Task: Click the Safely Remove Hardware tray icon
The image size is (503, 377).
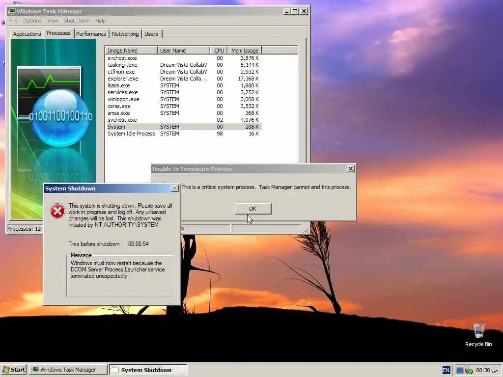Action: pyautogui.click(x=469, y=371)
